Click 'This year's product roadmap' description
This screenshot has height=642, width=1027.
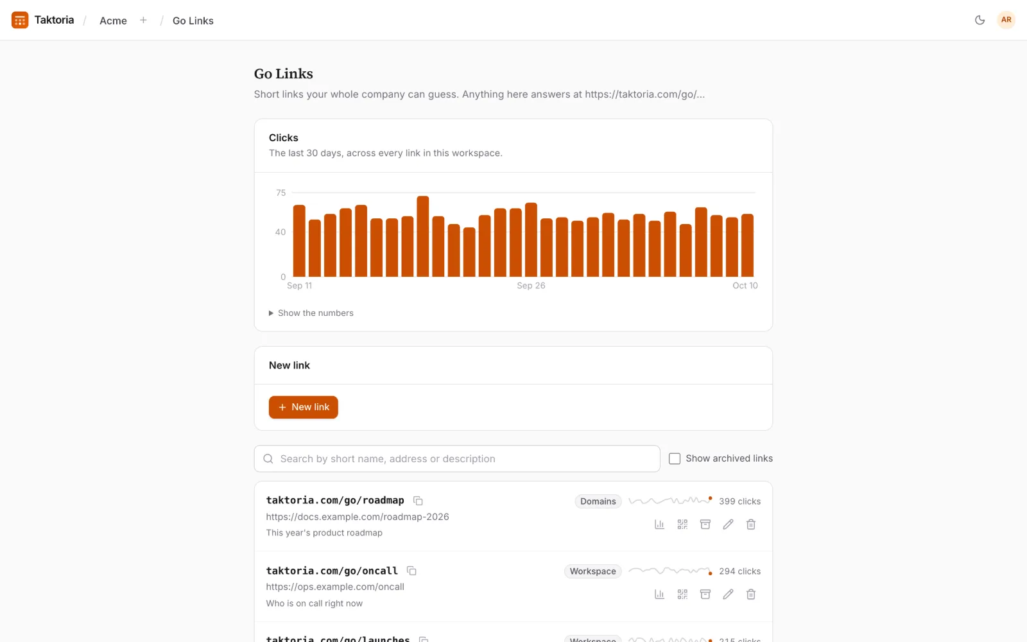coord(324,533)
